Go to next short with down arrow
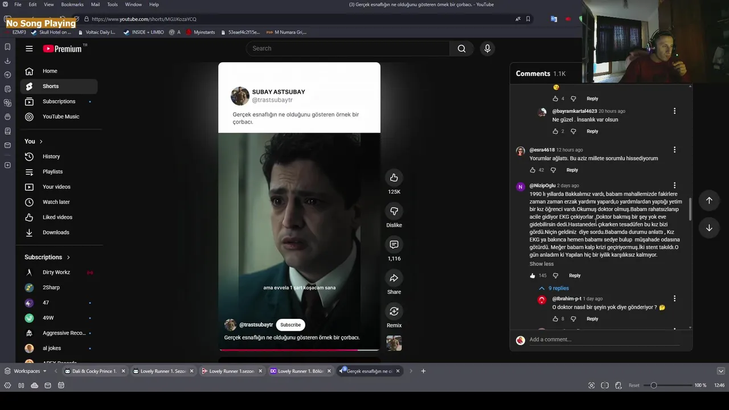729x410 pixels. (709, 228)
